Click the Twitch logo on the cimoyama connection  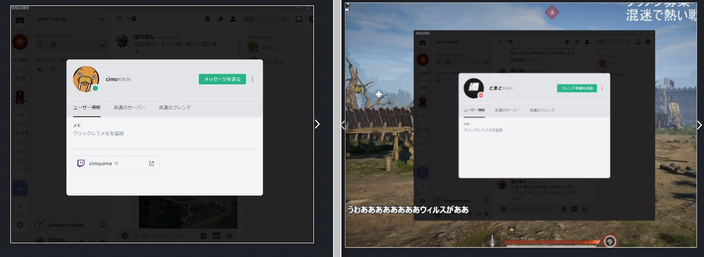[x=81, y=163]
